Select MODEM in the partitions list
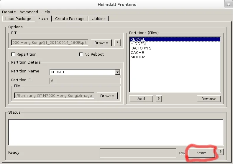 [x=138, y=57]
